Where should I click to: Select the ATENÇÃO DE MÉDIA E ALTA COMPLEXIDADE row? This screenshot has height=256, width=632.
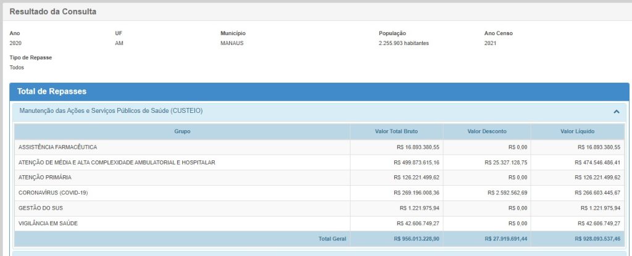click(x=117, y=162)
